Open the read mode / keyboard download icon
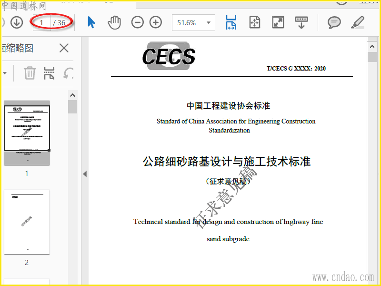This screenshot has height=286, width=381. (301, 22)
